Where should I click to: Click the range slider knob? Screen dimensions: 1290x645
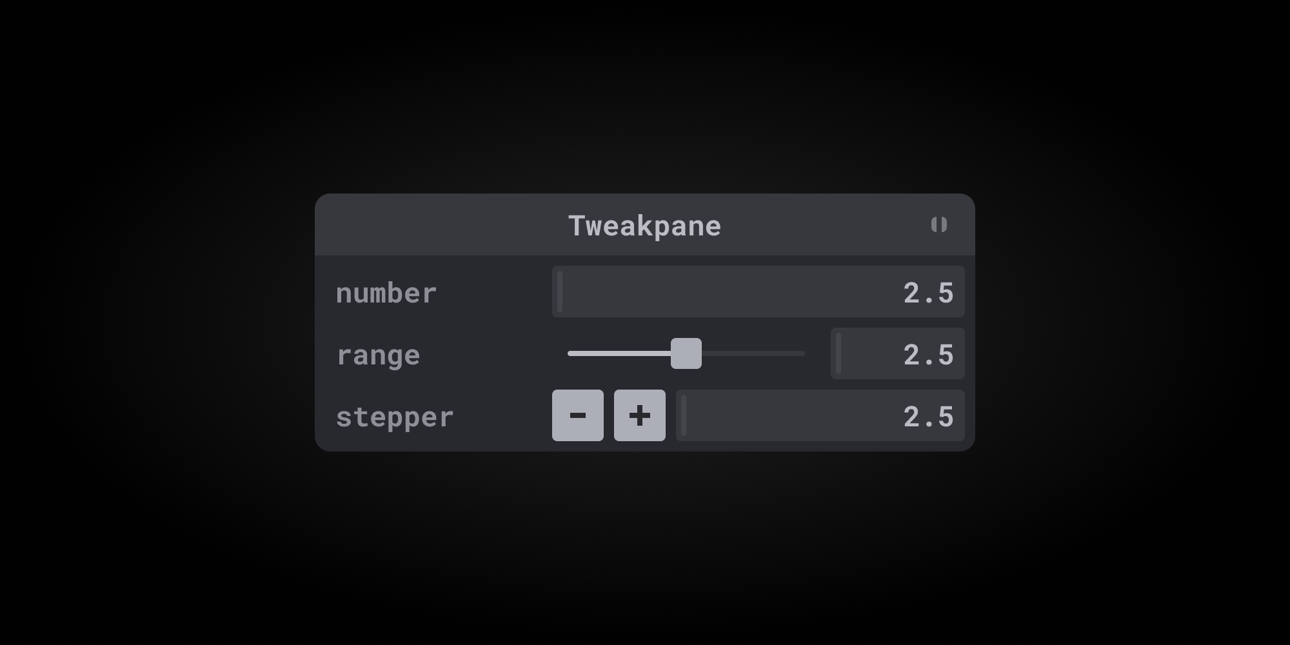pyautogui.click(x=686, y=353)
